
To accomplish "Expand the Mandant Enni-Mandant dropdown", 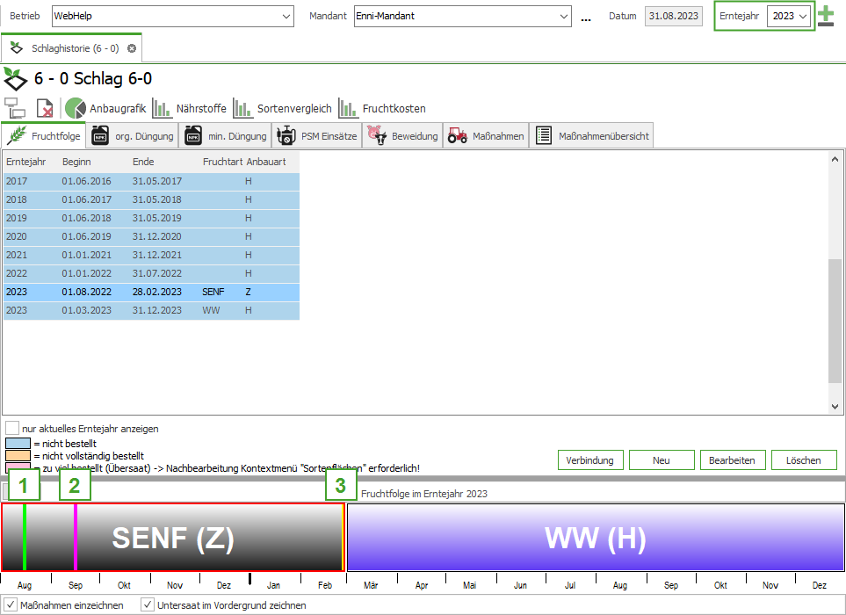I will 564,16.
